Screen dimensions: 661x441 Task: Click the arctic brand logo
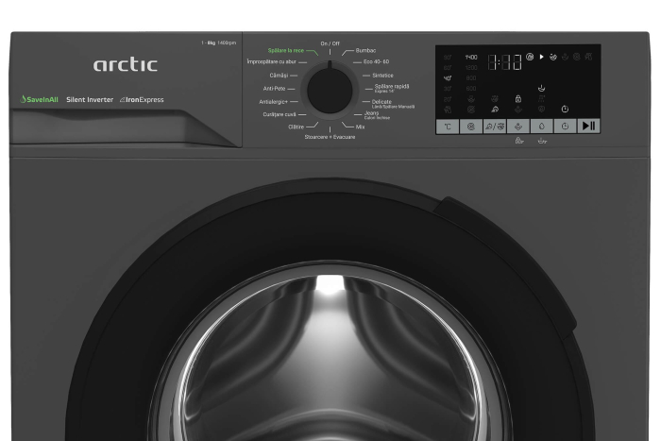(x=126, y=64)
